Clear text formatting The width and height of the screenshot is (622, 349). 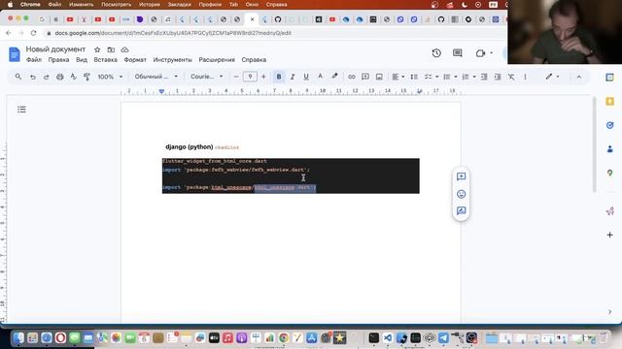511,77
